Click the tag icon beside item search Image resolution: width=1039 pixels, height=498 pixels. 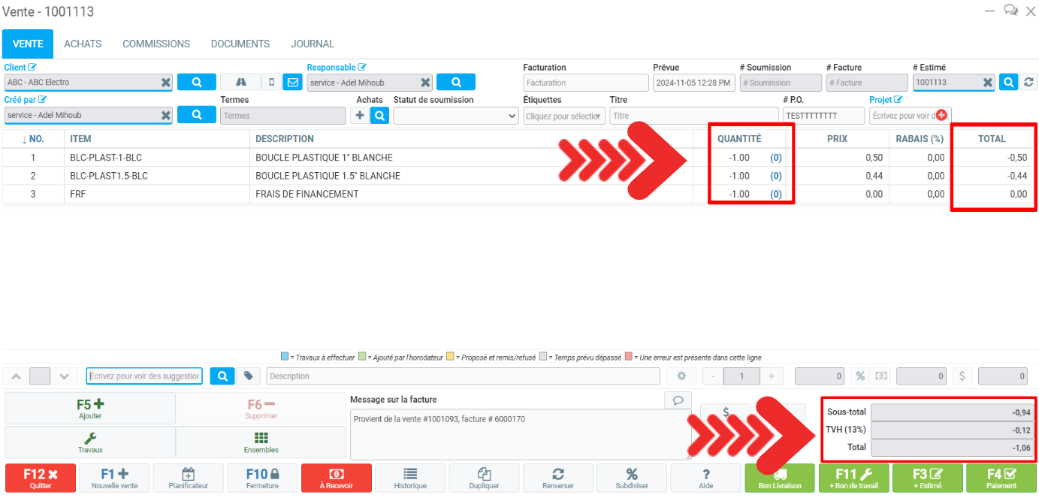tap(248, 376)
